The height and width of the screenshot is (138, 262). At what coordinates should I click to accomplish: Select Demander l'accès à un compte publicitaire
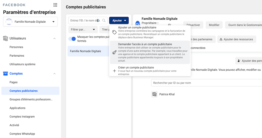tap(150, 52)
